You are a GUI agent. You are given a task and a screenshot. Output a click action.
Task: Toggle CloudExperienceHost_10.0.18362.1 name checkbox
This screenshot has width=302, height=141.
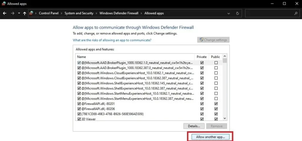coord(79,73)
